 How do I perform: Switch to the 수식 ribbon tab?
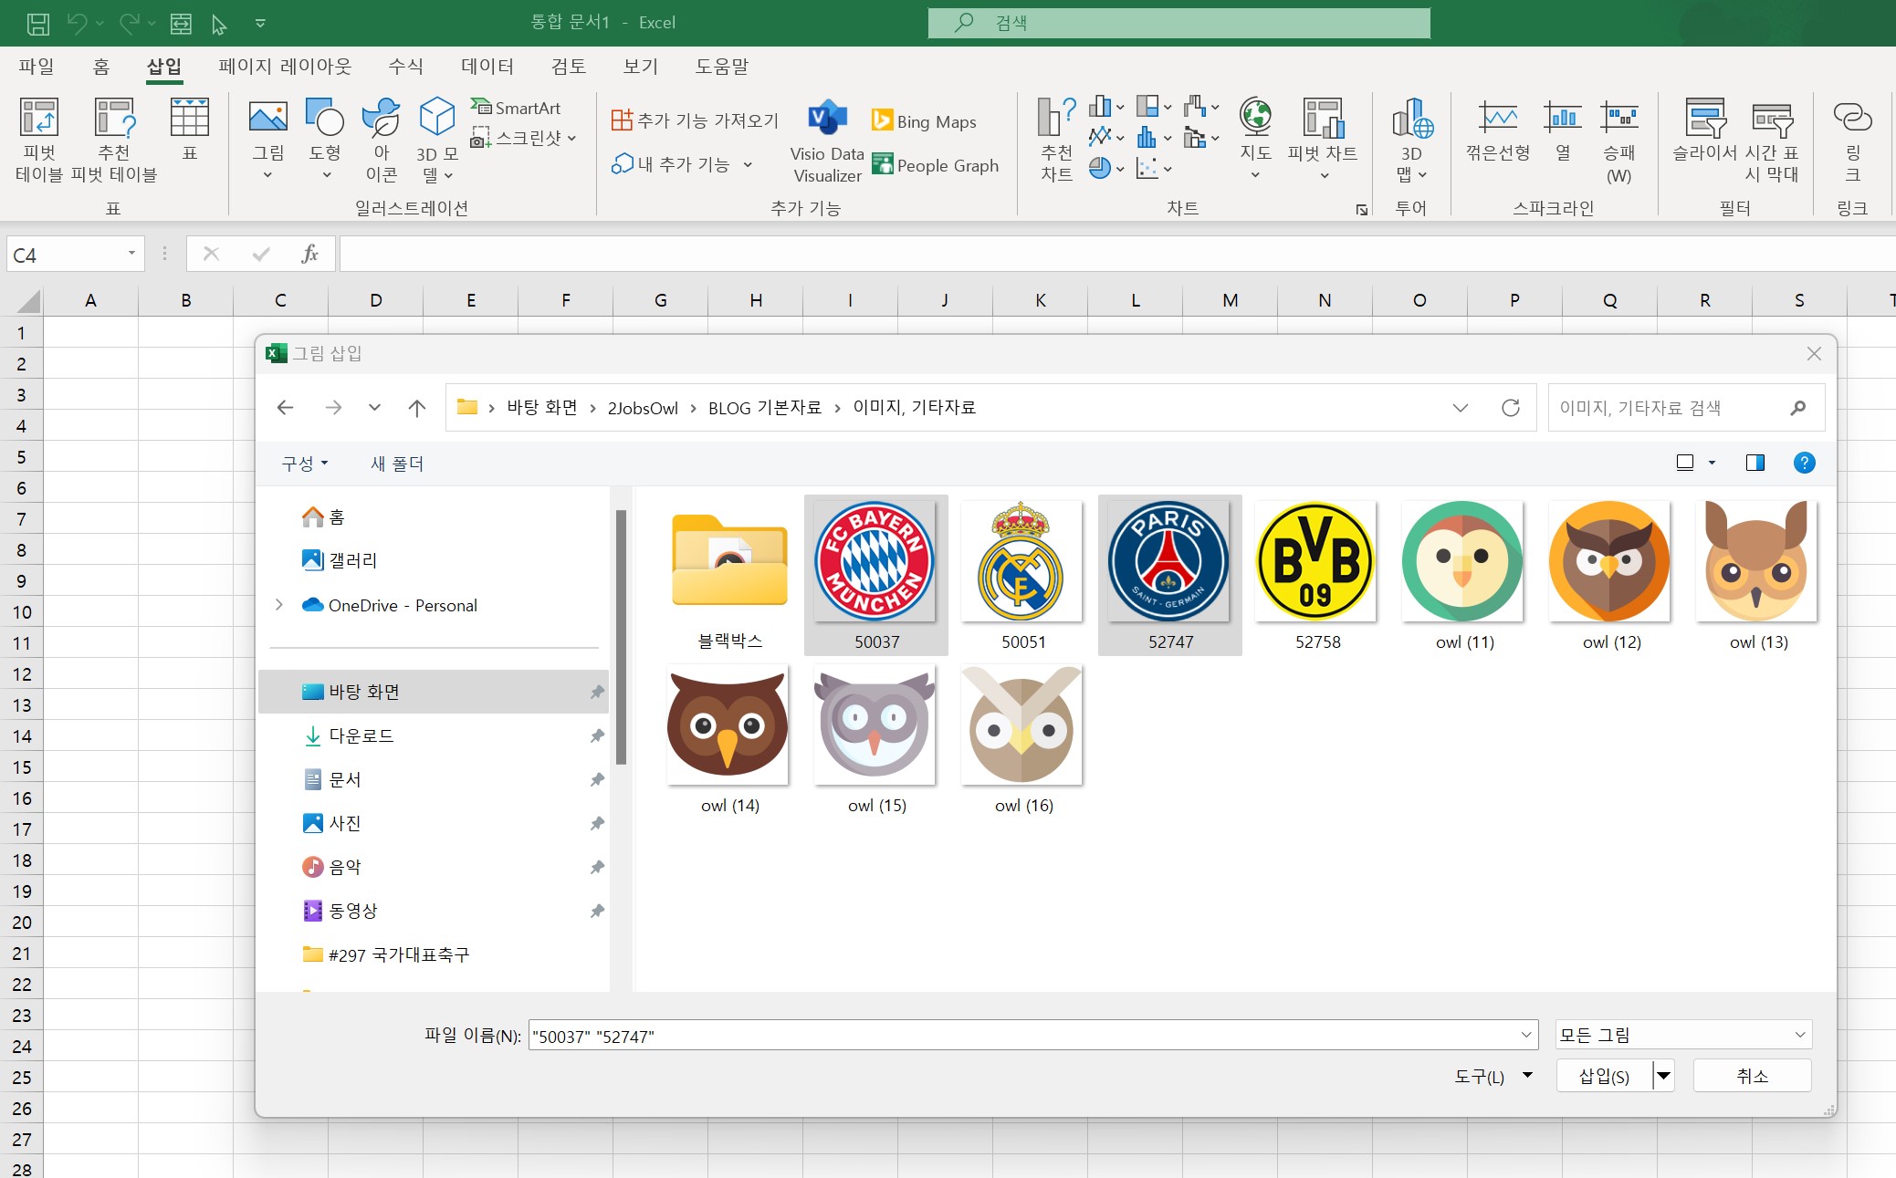pos(405,67)
